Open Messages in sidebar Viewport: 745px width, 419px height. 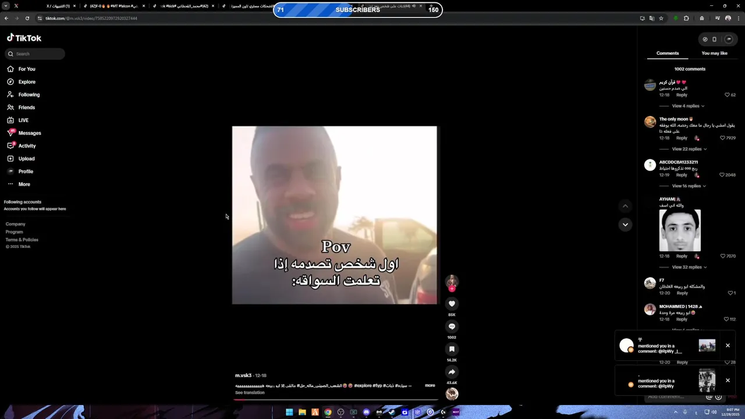click(24, 133)
